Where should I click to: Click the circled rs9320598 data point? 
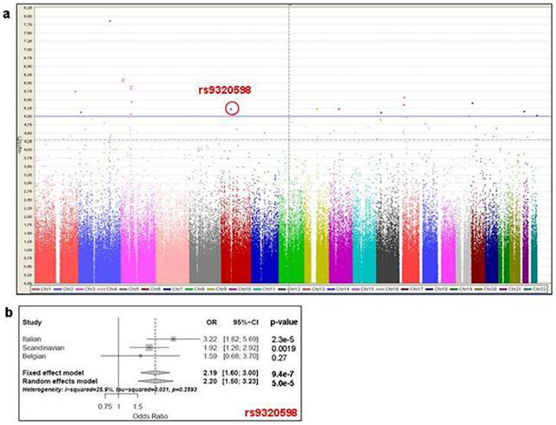coord(232,109)
